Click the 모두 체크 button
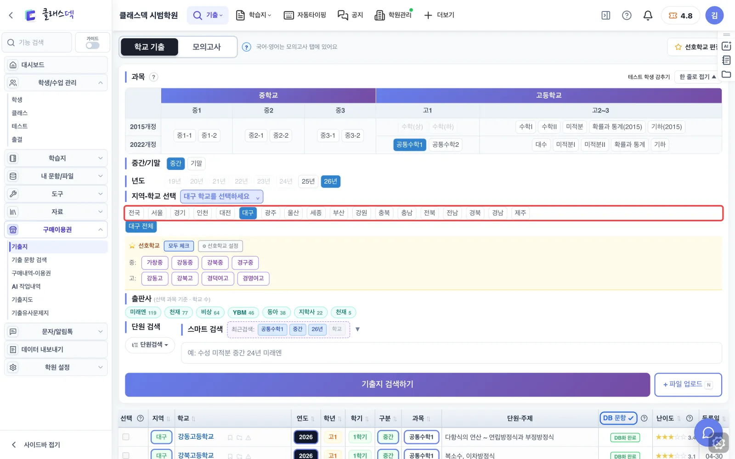The image size is (735, 459). click(179, 246)
